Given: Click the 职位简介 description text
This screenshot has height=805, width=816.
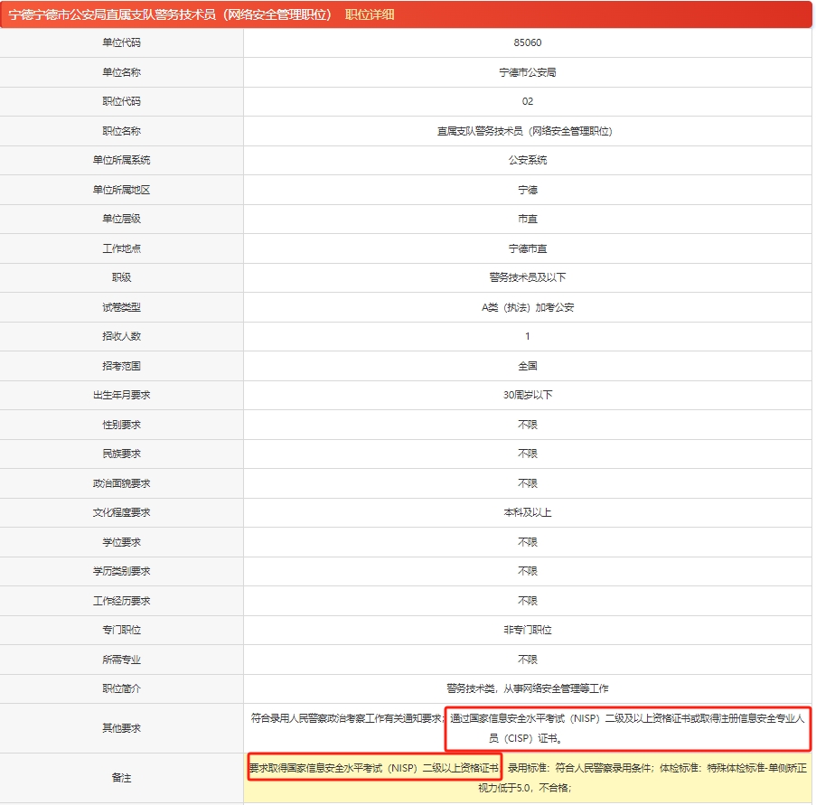Looking at the screenshot, I should pos(527,689).
